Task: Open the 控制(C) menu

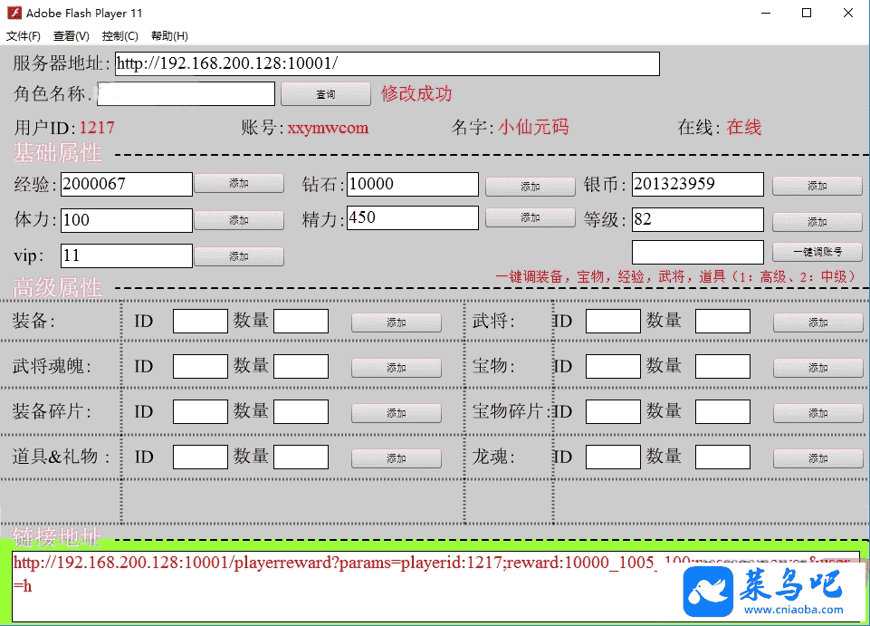Action: tap(120, 36)
